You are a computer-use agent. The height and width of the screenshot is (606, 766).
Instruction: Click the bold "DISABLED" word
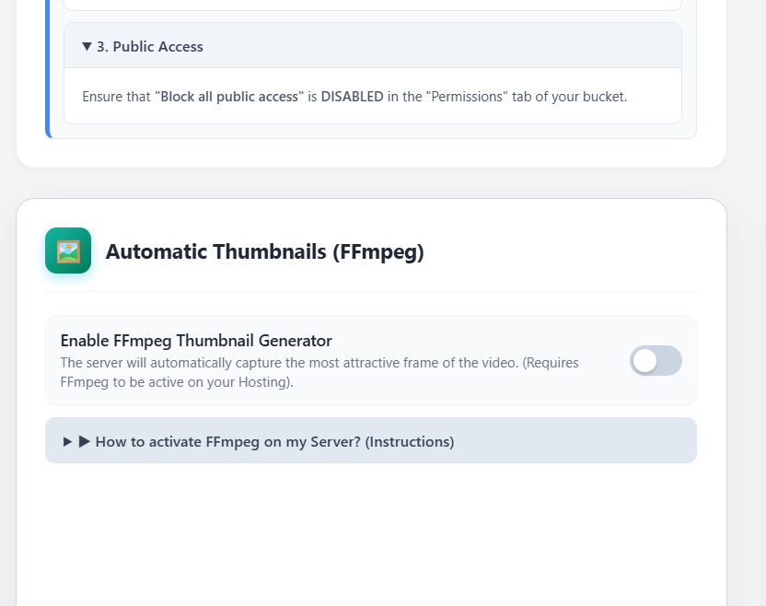point(352,97)
